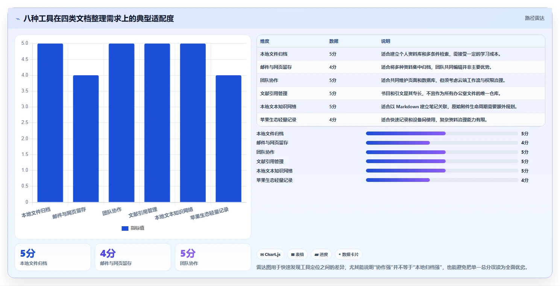Click the footer note starting 雷达图用于快速发现
This screenshot has height=286, width=560.
tap(392, 268)
